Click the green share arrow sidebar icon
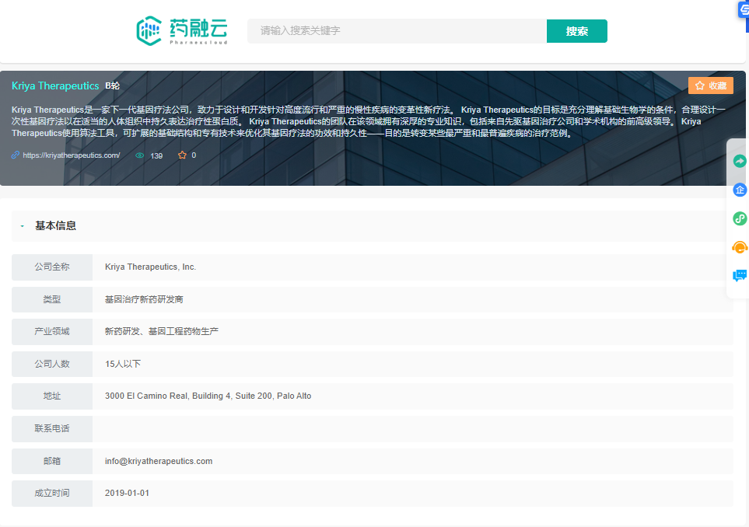Screen dimensions: 749x527 (740, 161)
